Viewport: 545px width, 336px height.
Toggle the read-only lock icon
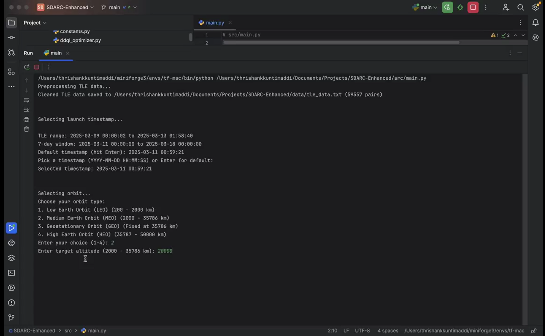(x=534, y=331)
